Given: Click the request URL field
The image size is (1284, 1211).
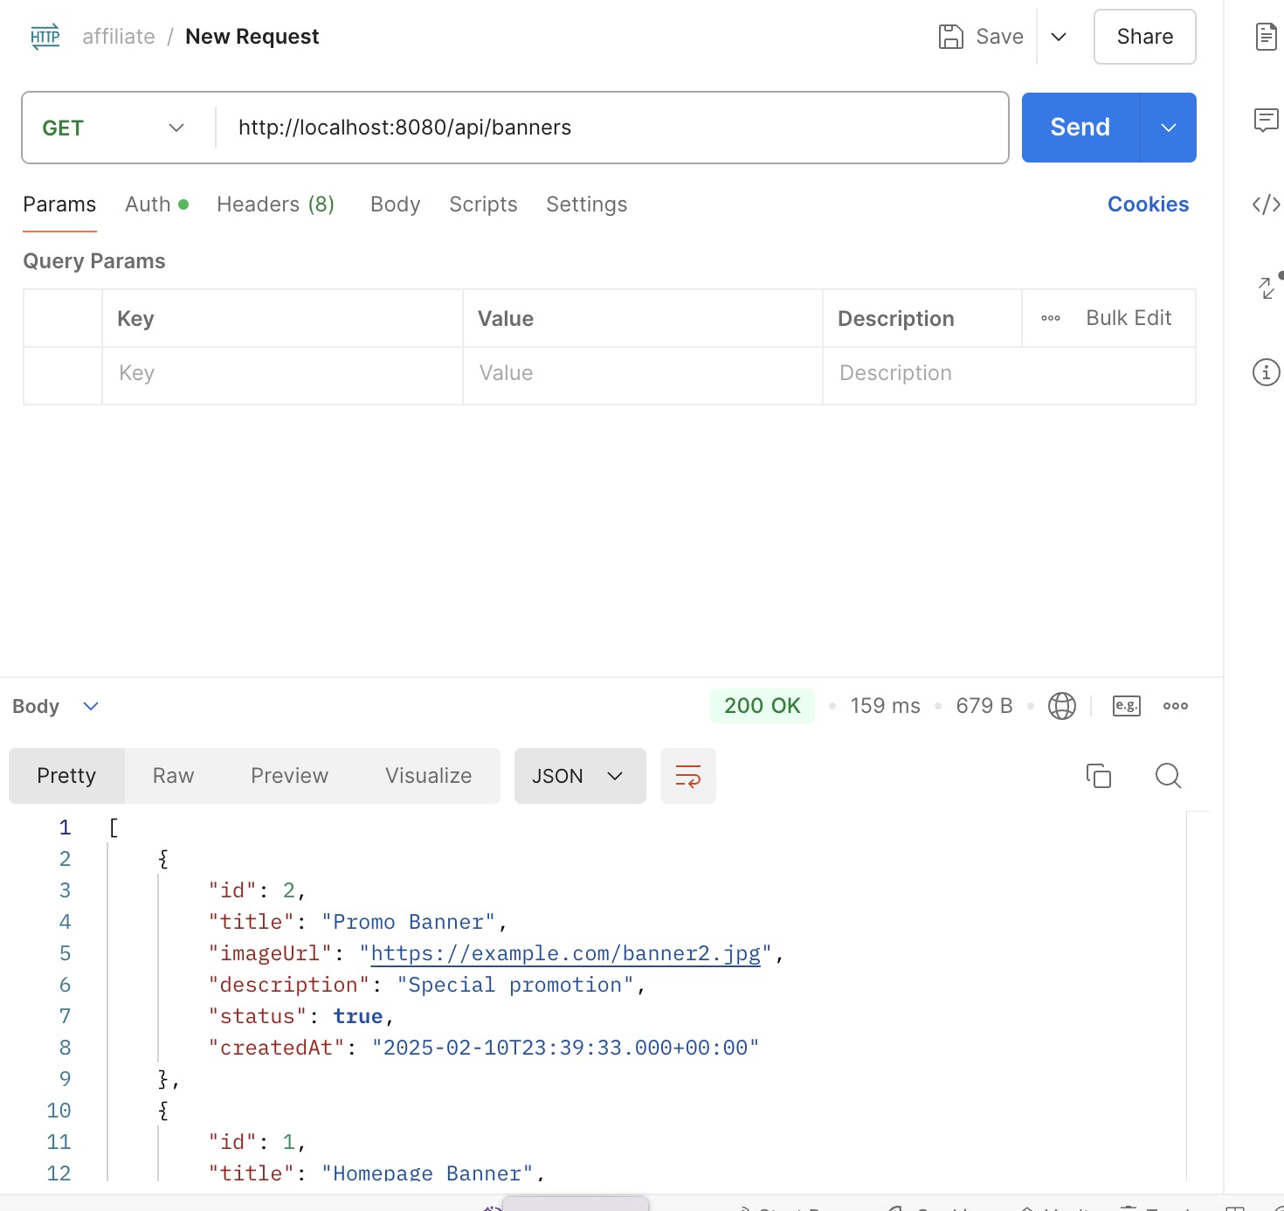Looking at the screenshot, I should pyautogui.click(x=611, y=128).
